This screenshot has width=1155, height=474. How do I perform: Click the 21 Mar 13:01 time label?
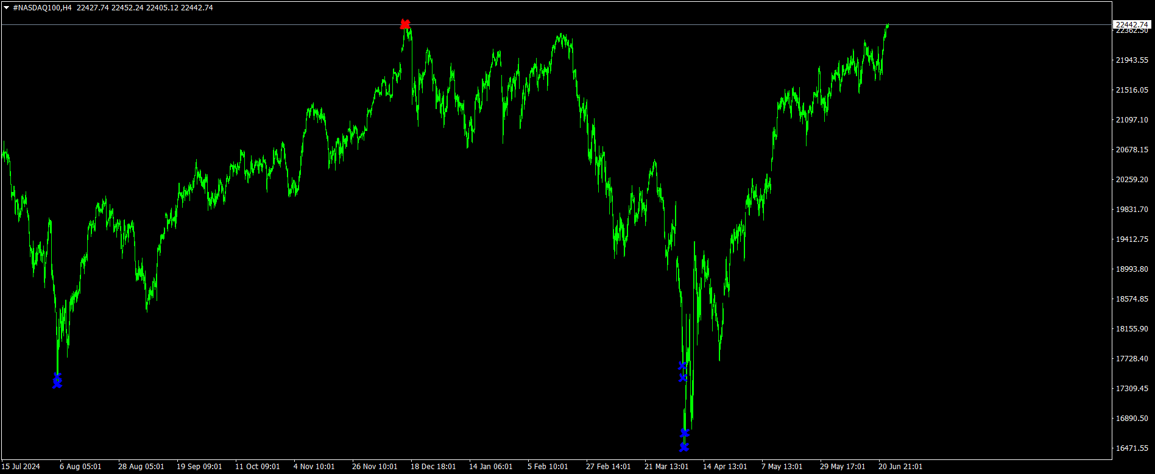click(x=666, y=467)
